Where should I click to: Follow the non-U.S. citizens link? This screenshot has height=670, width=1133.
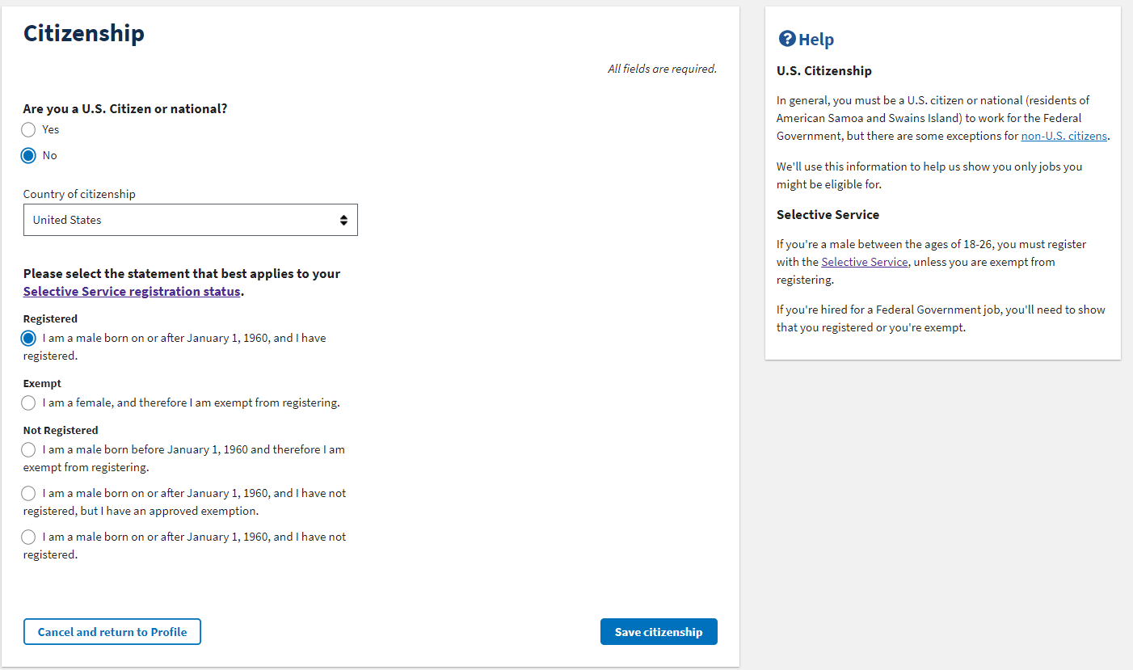pyautogui.click(x=1064, y=136)
